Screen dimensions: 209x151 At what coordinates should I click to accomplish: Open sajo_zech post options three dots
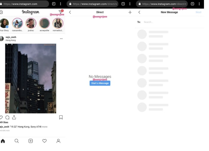click(61, 39)
